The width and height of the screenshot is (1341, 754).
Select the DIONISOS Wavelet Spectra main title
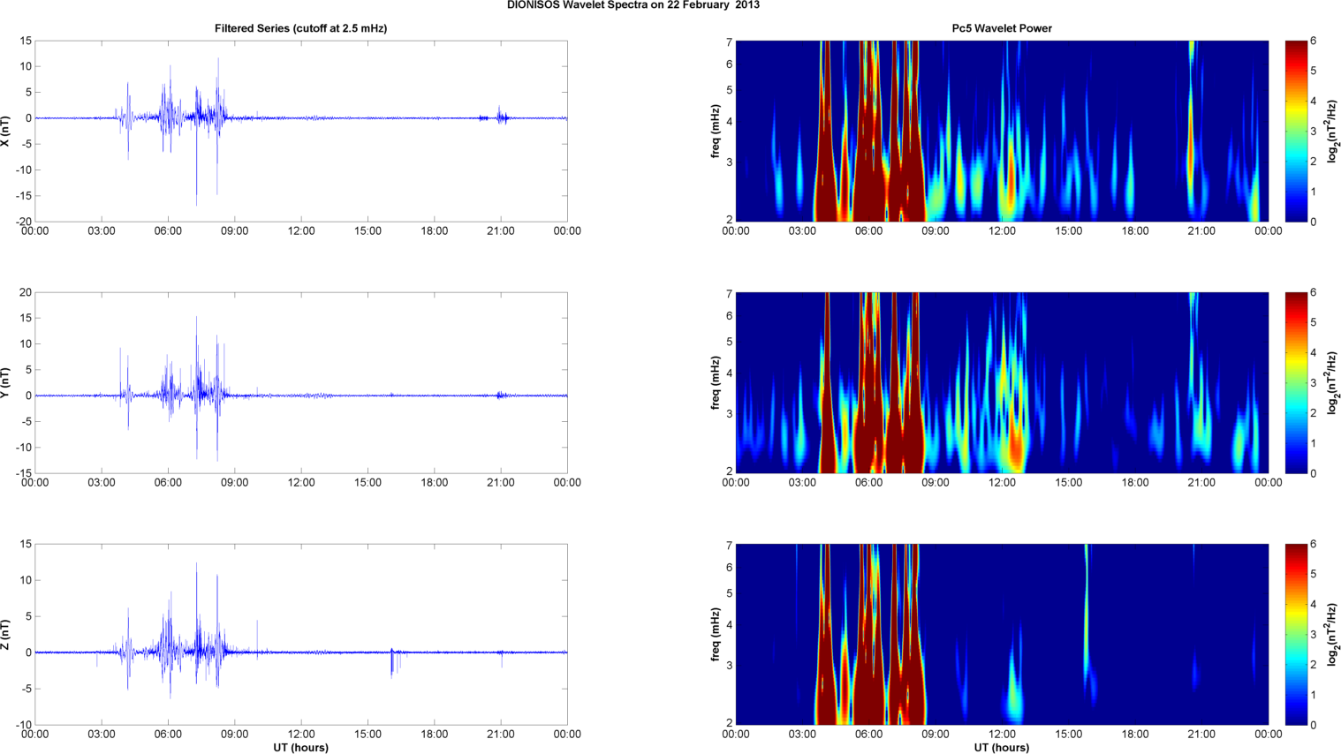(633, 4)
